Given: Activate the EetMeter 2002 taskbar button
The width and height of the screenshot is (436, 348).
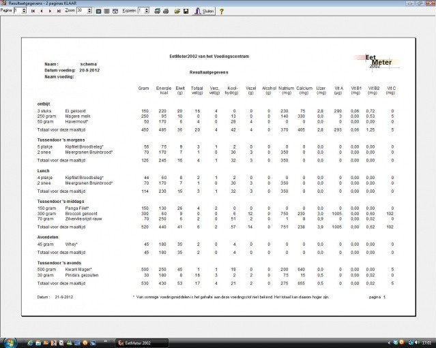Looking at the screenshot, I should 142,343.
